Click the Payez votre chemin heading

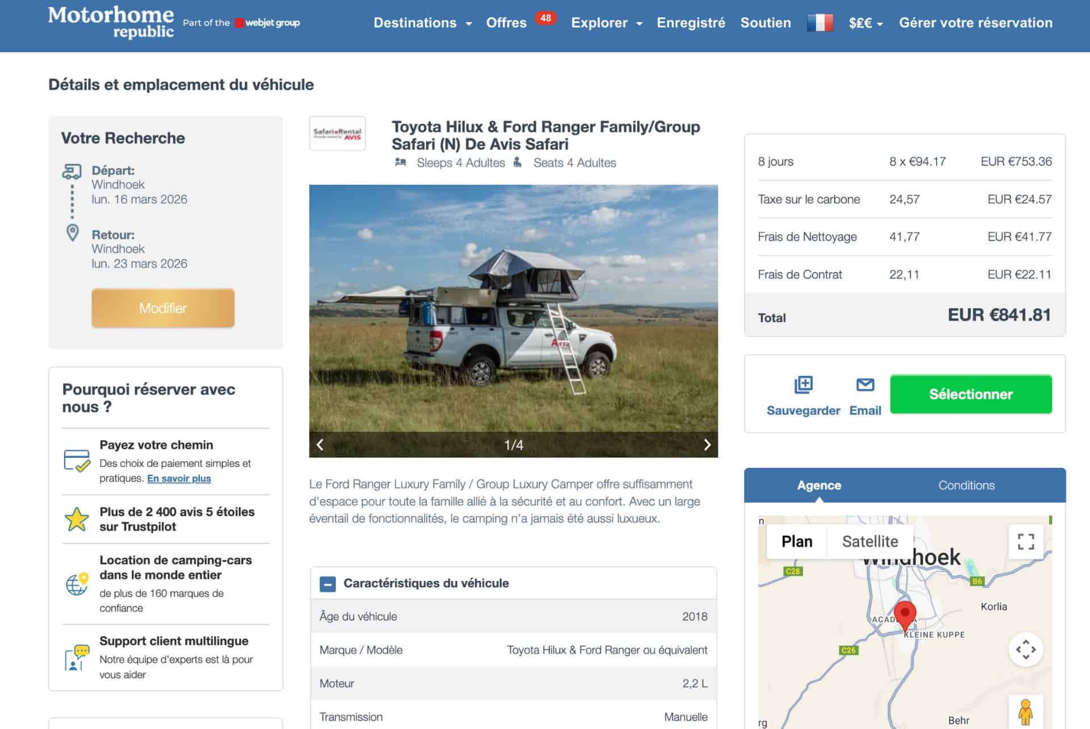click(x=156, y=445)
